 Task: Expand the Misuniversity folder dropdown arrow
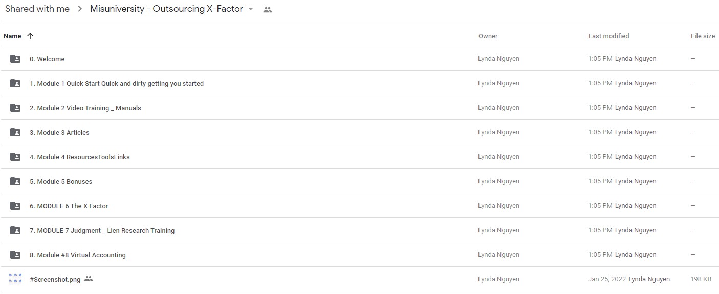pyautogui.click(x=251, y=9)
